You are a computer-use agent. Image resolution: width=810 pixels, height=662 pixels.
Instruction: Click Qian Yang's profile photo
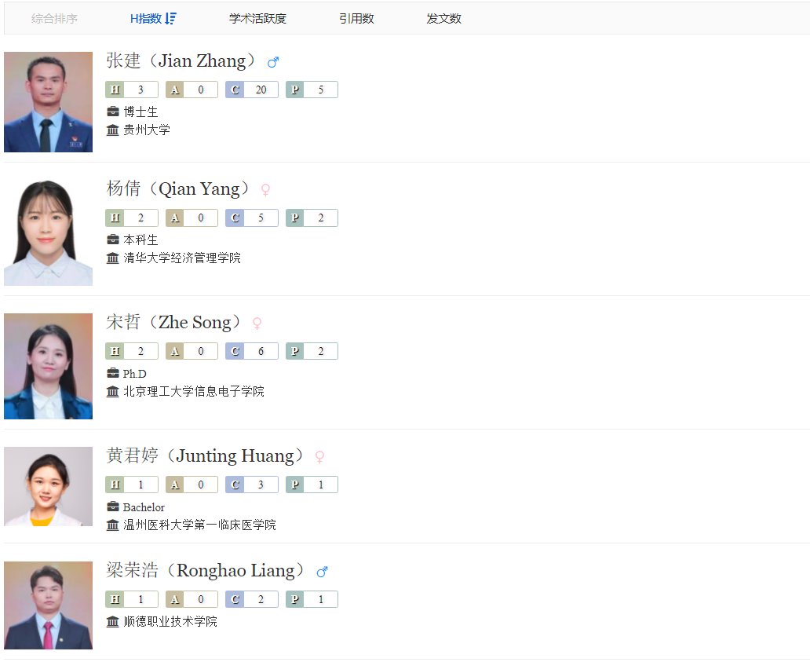point(49,232)
